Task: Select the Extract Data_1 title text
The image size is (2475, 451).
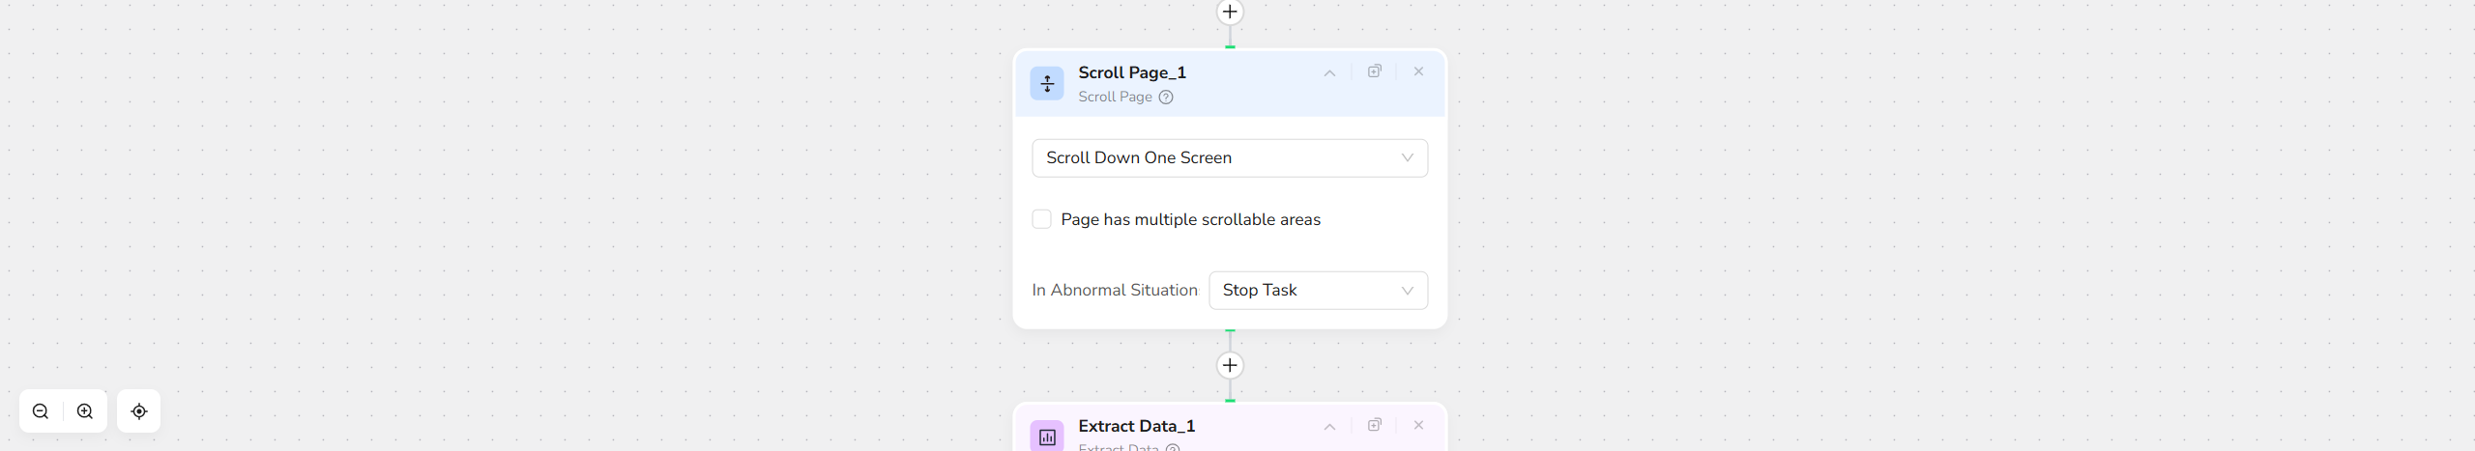Action: pos(1136,426)
